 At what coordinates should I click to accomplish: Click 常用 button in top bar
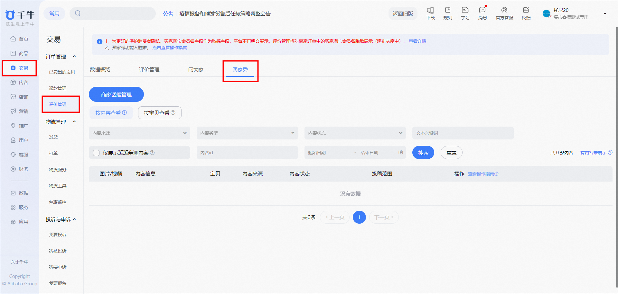pos(54,13)
